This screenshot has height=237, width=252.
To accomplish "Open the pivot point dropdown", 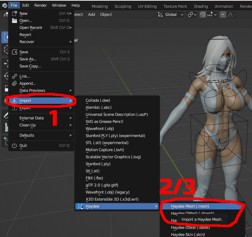I will [192, 14].
